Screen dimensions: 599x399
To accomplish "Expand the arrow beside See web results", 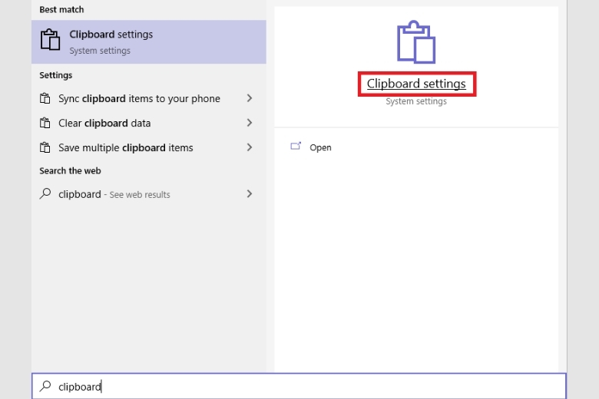I will (x=250, y=194).
